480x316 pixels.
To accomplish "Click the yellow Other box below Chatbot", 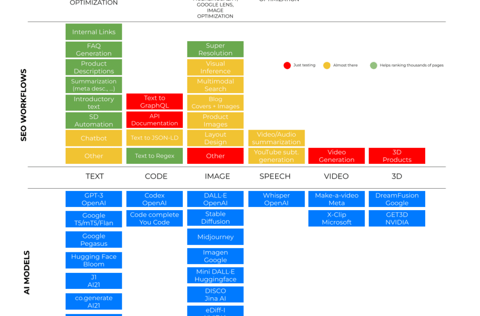I will pyautogui.click(x=94, y=156).
